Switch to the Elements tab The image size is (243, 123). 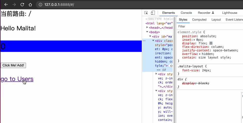coord(168,13)
